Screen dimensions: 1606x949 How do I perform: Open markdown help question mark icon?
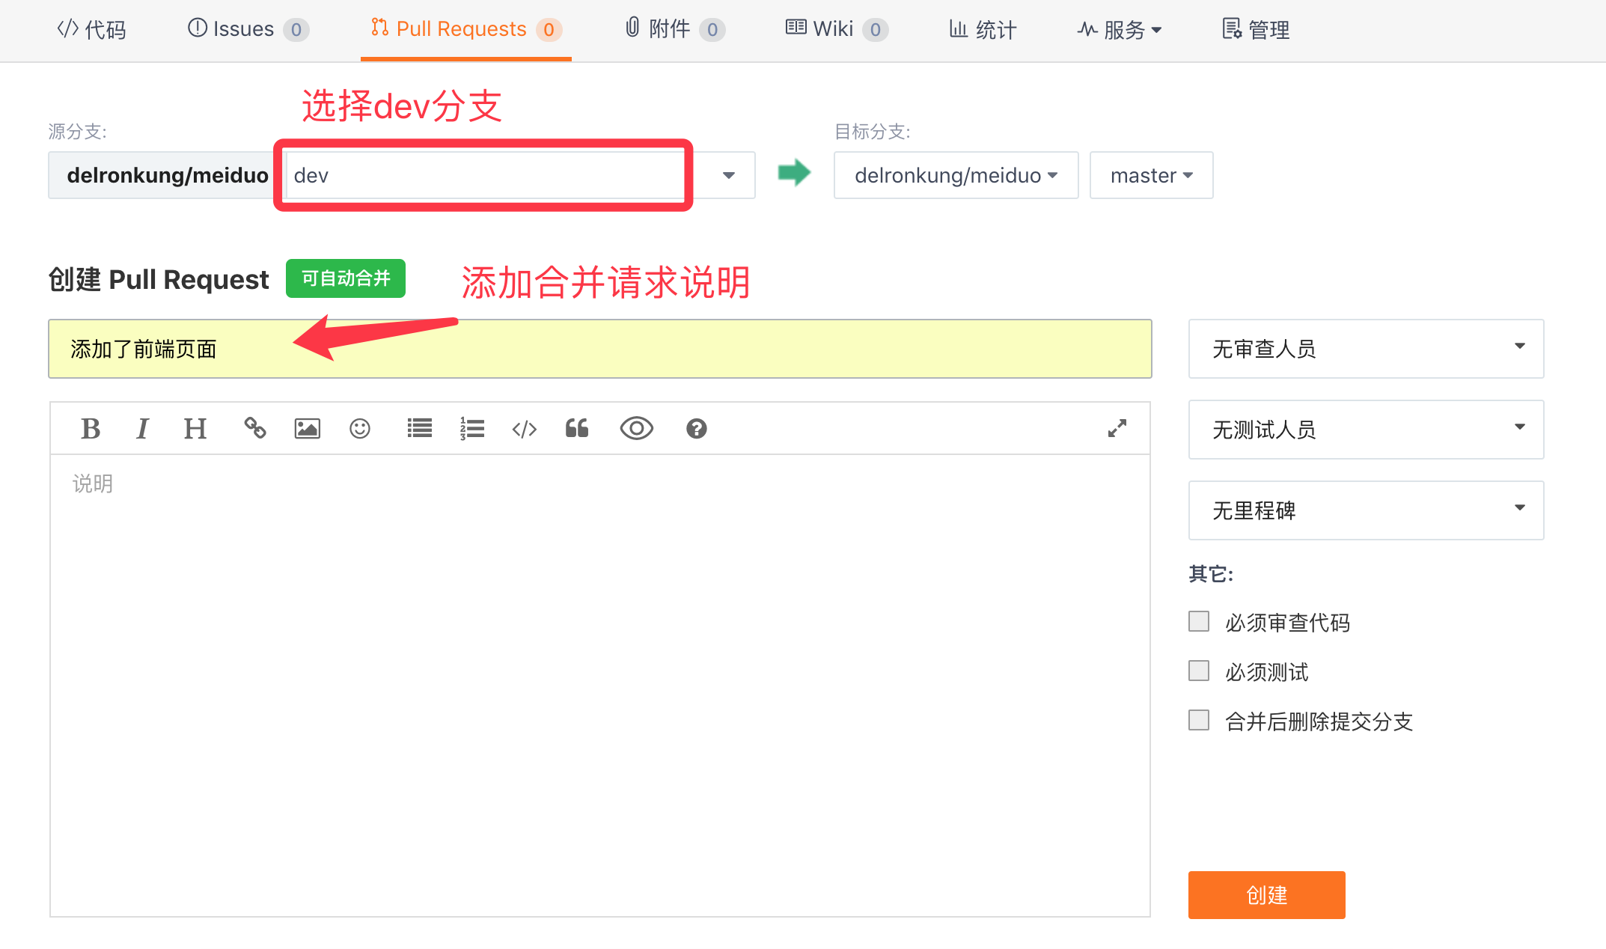697,429
